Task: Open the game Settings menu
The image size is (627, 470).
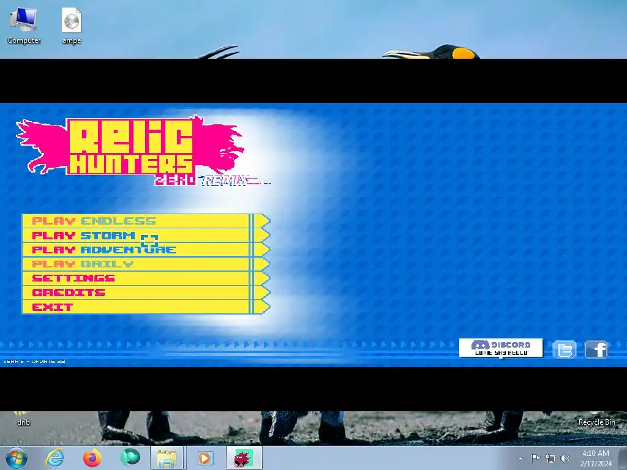Action: [x=146, y=278]
